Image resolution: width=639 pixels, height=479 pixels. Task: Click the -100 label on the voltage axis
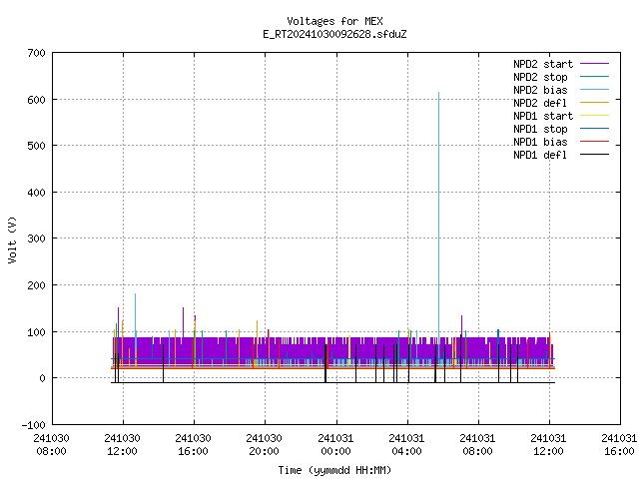(33, 425)
